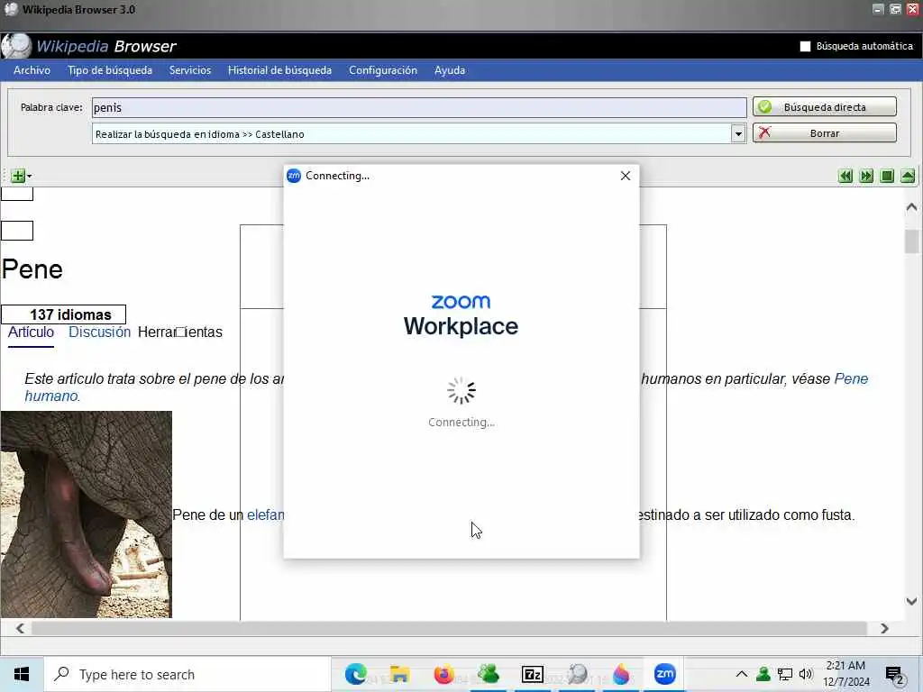The height and width of the screenshot is (692, 923).
Task: Open Microsoft Edge from the taskbar
Action: click(x=355, y=674)
